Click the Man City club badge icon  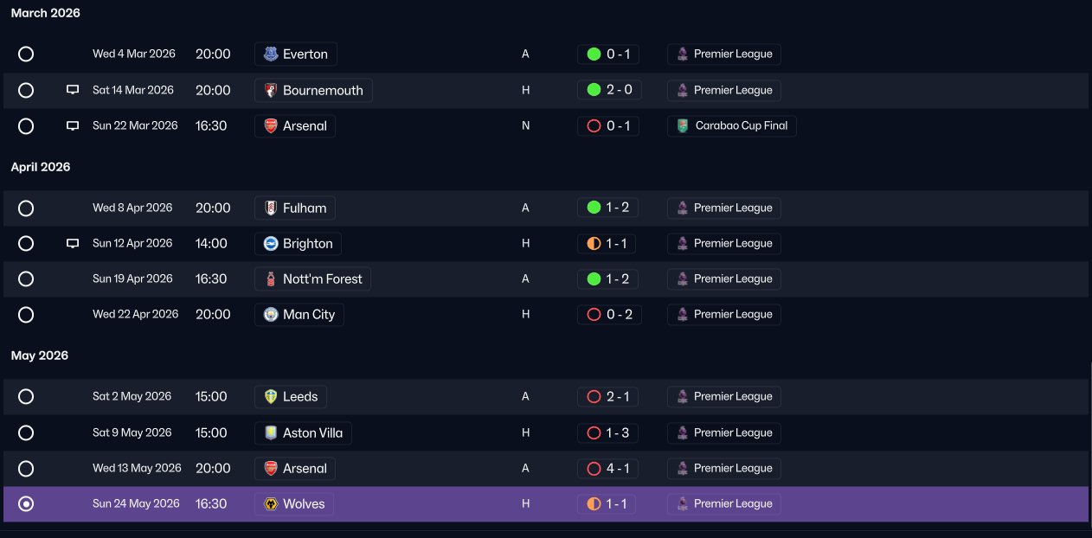[271, 315]
